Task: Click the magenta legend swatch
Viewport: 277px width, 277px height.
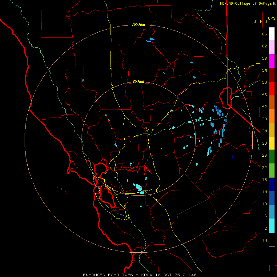Action: click(x=272, y=61)
